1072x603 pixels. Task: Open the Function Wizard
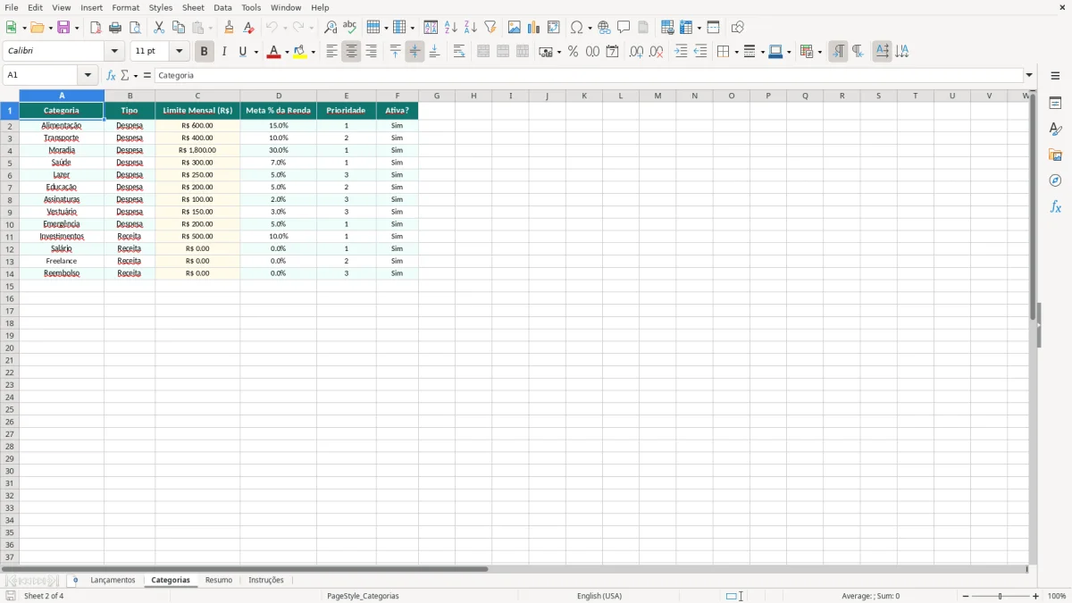coord(112,76)
